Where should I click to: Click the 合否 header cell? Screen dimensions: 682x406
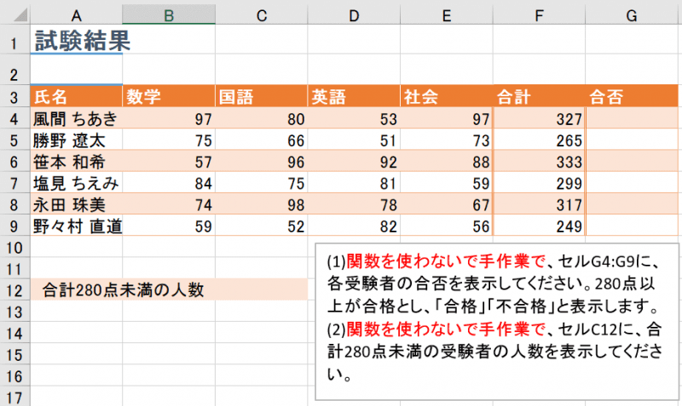click(x=632, y=96)
